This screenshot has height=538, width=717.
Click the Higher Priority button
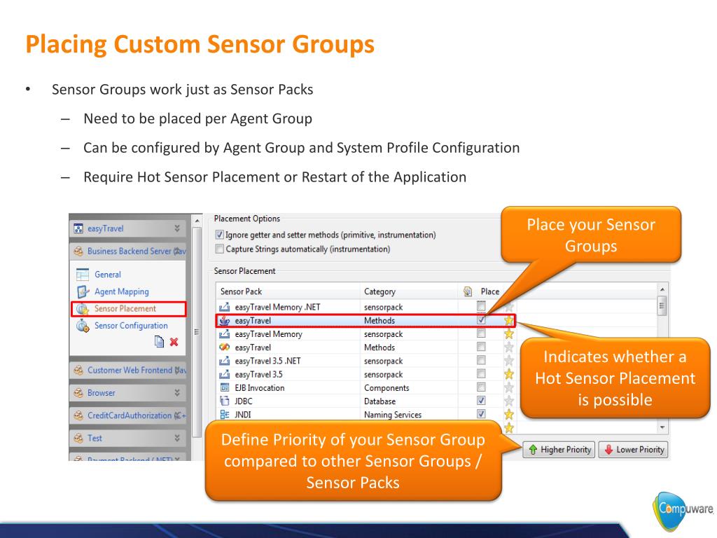[559, 450]
